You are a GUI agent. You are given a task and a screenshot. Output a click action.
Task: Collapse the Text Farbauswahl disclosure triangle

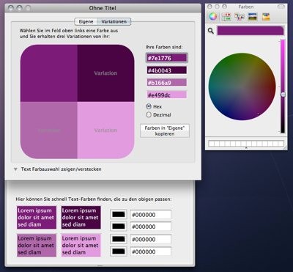pos(15,169)
